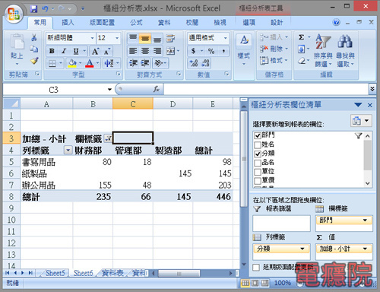Open the row labels filter dropdown

[68, 151]
